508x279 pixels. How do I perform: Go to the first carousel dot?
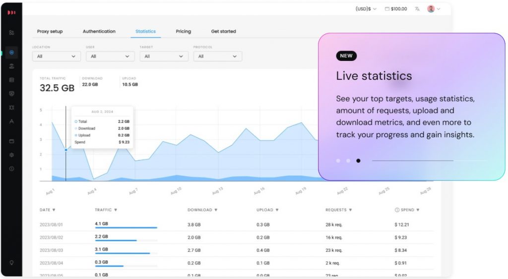click(338, 161)
